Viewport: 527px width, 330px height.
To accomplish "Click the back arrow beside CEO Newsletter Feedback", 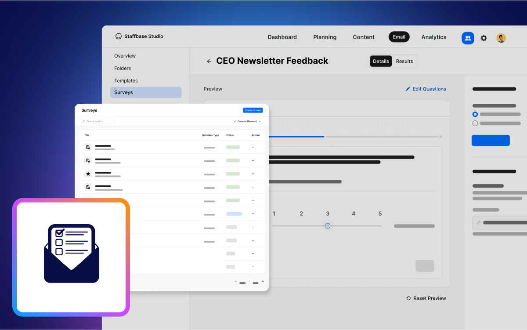I will coord(209,61).
